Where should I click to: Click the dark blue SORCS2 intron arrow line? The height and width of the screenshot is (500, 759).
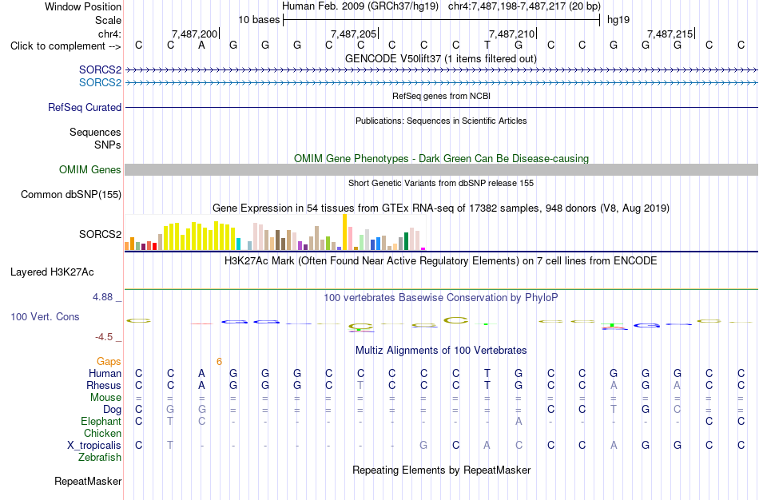[x=441, y=70]
